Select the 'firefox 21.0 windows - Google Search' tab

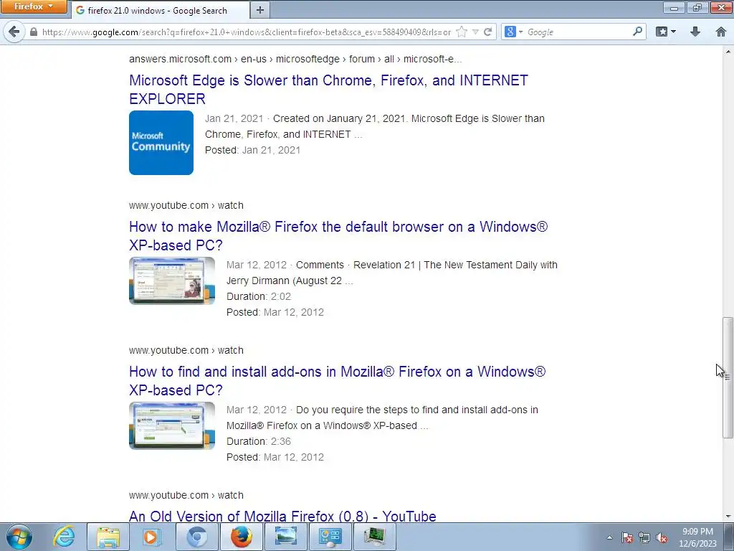tap(161, 10)
